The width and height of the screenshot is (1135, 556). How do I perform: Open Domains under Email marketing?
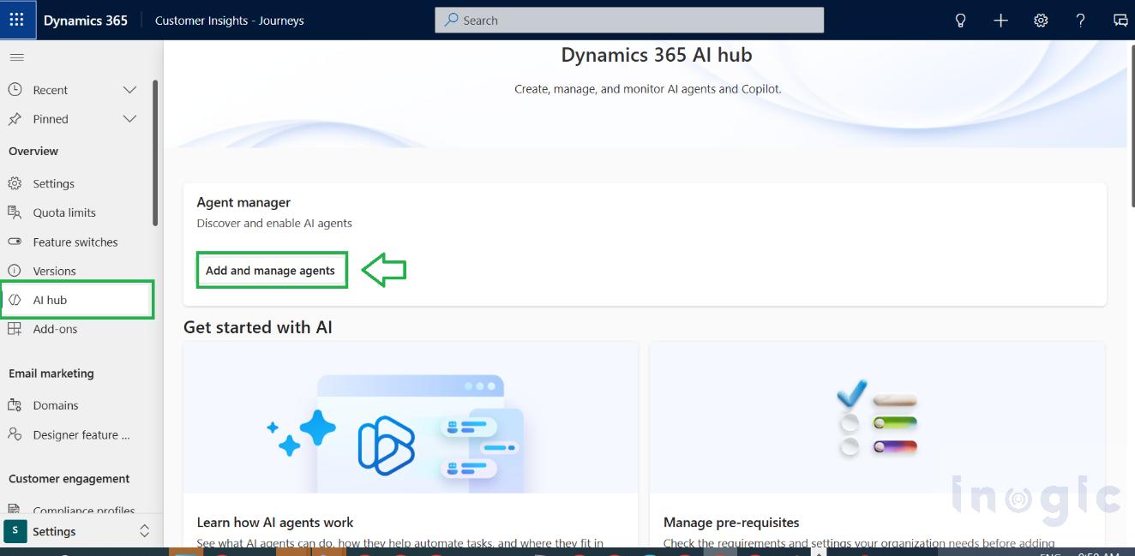[x=75, y=405]
